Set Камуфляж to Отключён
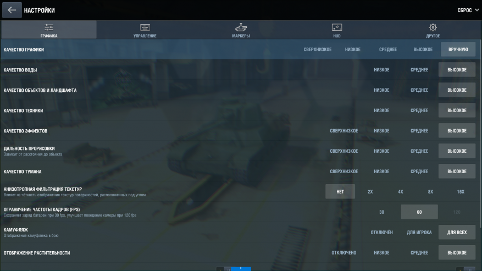This screenshot has width=482, height=271. (x=381, y=232)
